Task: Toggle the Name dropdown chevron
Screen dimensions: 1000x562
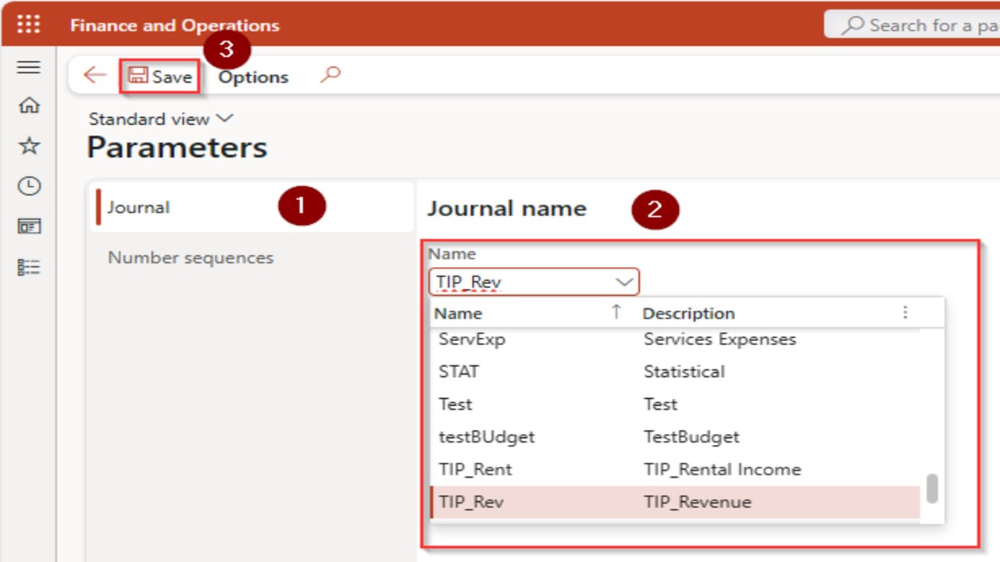Action: (x=624, y=281)
